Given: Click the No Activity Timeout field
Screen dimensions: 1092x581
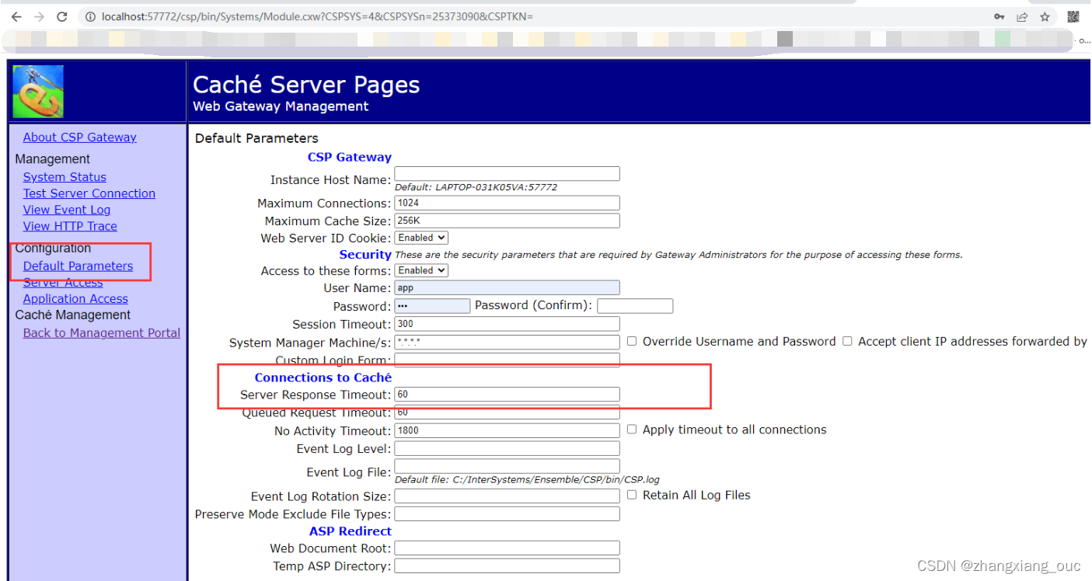Looking at the screenshot, I should (507, 430).
